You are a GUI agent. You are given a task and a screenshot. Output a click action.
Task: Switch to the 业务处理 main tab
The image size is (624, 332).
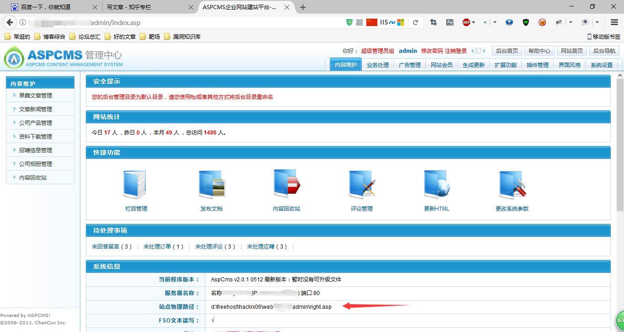click(x=378, y=65)
